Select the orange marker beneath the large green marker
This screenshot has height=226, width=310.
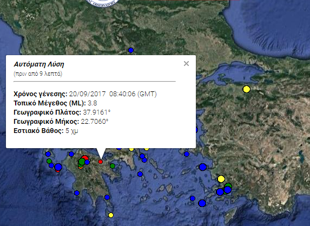coord(80,168)
